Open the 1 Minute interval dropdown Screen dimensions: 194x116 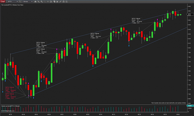[x=27, y=2]
